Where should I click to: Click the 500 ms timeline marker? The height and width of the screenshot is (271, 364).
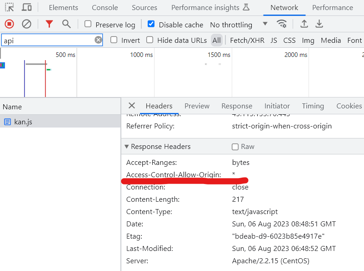pyautogui.click(x=65, y=55)
